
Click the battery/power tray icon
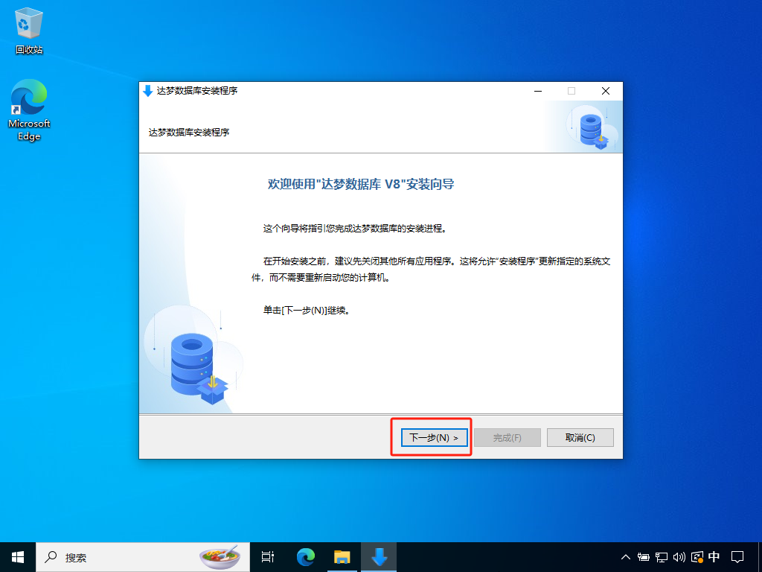[x=644, y=557]
